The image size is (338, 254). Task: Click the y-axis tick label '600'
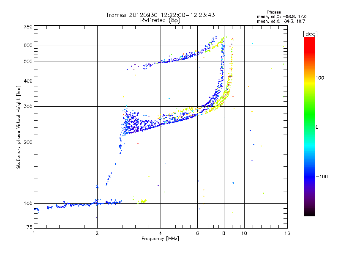coord(28,45)
